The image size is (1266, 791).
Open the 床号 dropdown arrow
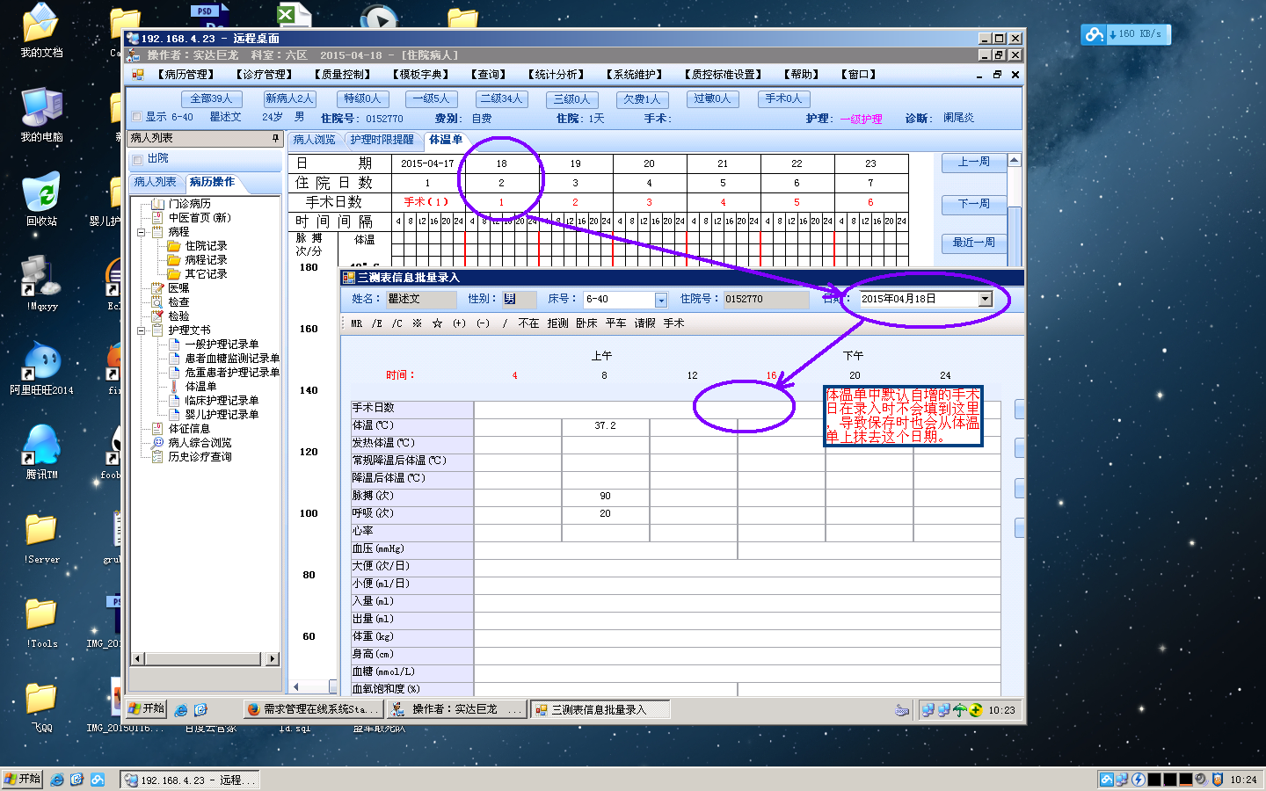coord(661,300)
